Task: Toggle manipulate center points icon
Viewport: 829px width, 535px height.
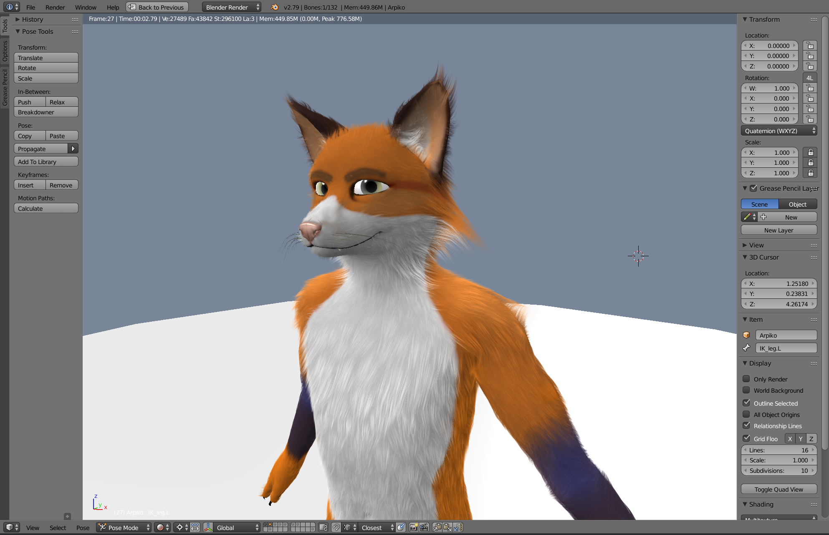Action: pyautogui.click(x=195, y=527)
